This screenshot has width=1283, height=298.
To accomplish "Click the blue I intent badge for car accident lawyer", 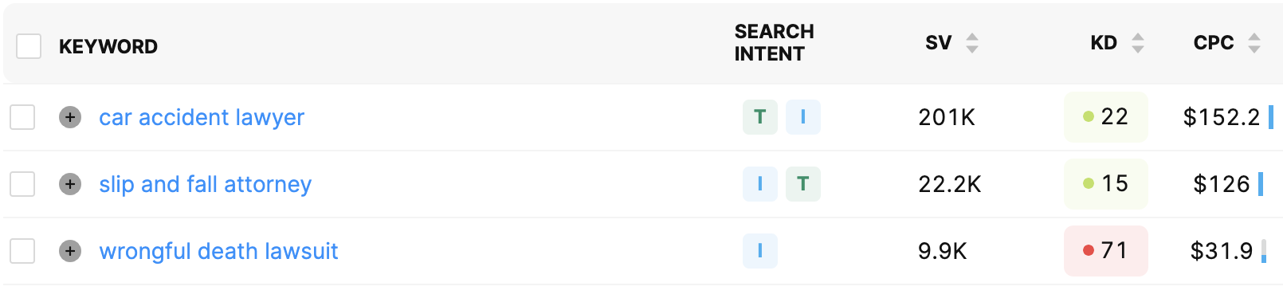I will tap(803, 117).
